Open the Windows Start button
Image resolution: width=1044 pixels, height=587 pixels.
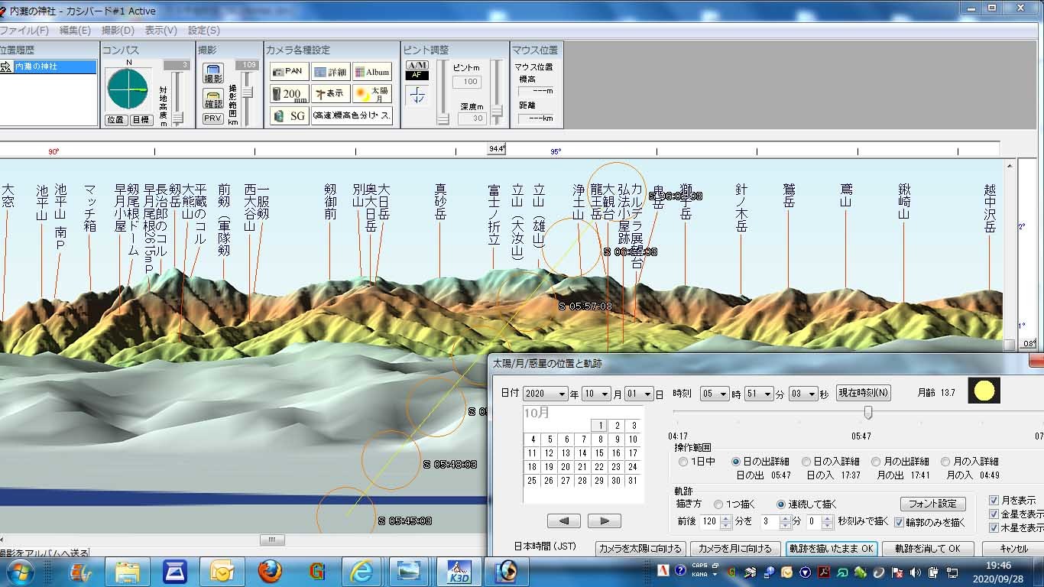coord(19,572)
